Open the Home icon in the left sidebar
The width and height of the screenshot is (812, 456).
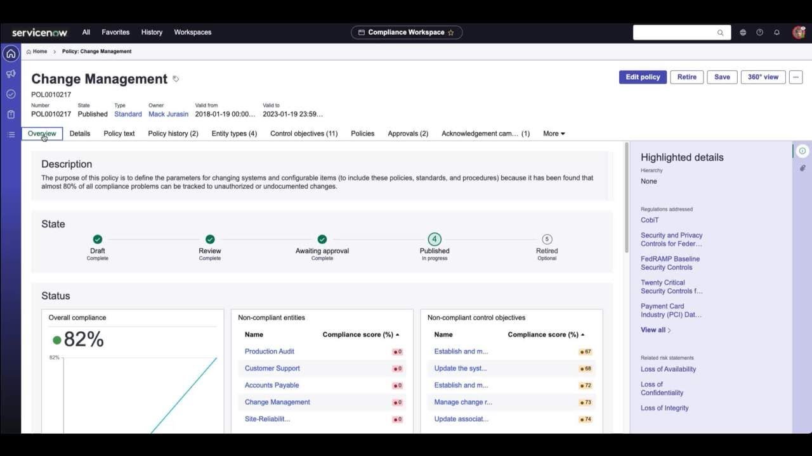click(11, 54)
